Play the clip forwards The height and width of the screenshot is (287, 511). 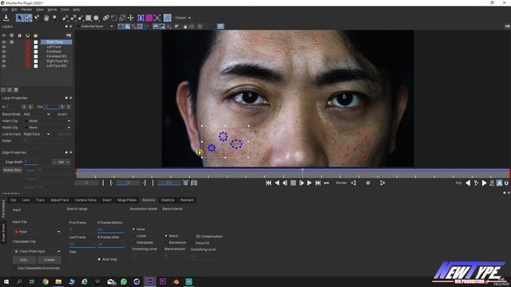point(309,183)
